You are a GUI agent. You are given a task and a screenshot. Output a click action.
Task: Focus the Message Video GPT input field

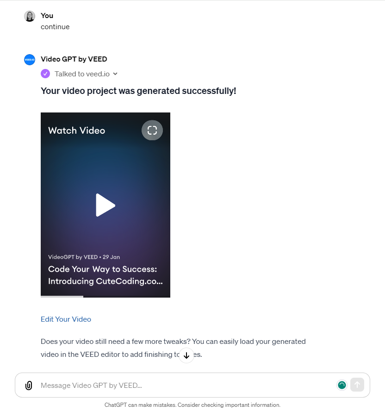pos(186,385)
